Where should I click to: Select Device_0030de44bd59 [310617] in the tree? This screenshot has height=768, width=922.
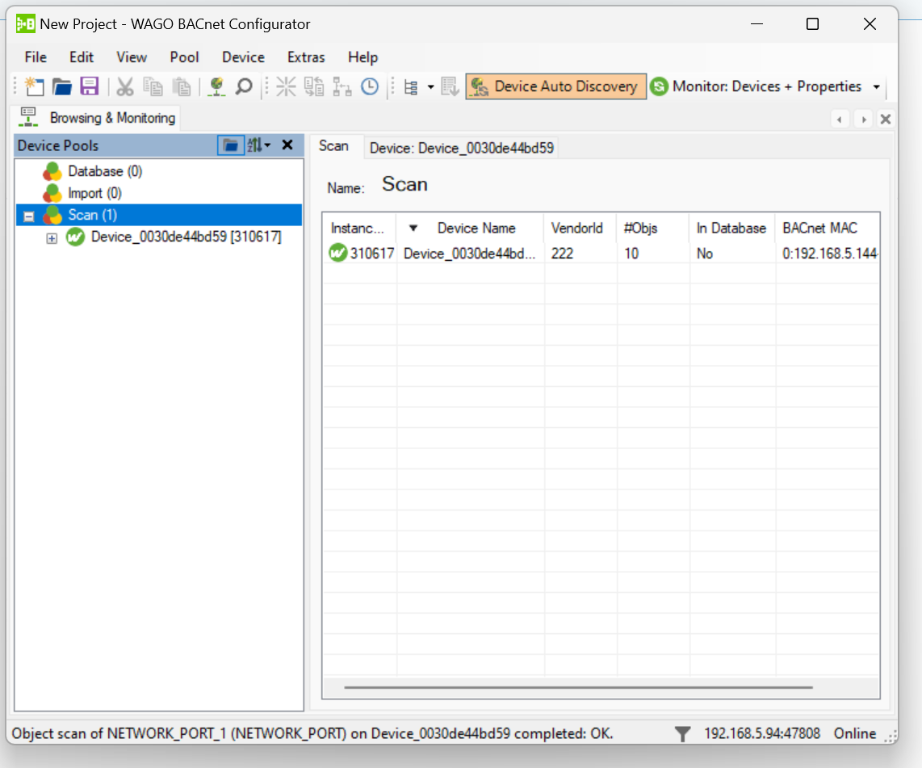pos(186,237)
